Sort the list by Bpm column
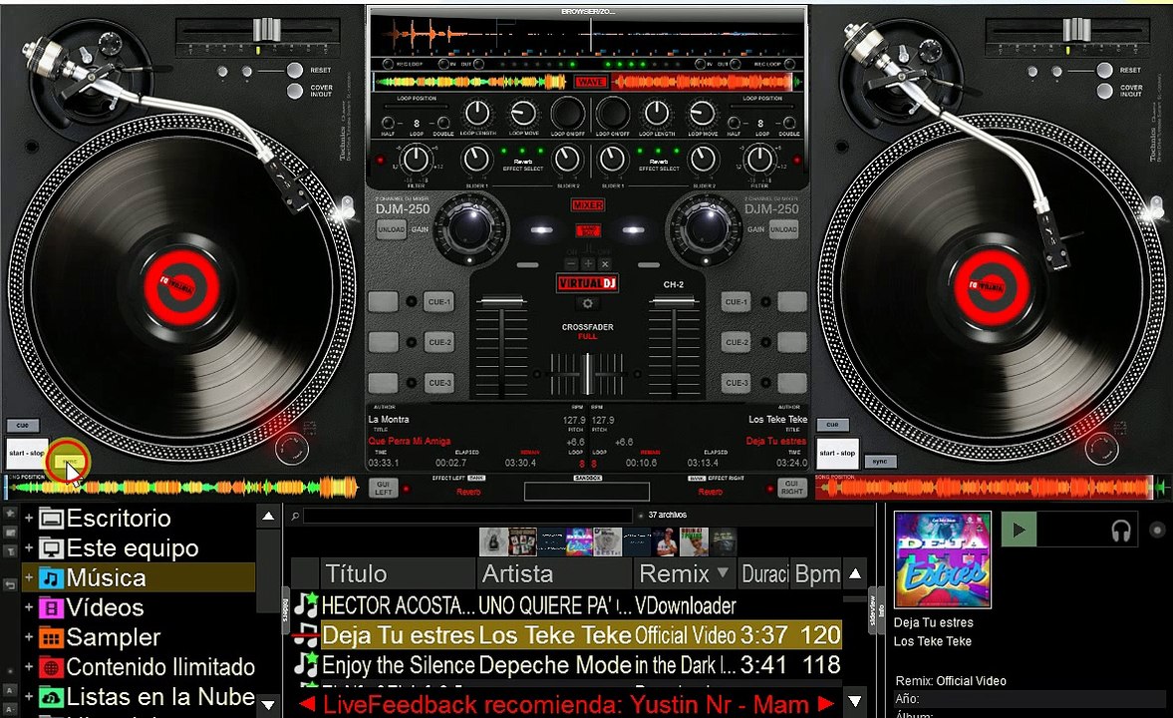The height and width of the screenshot is (718, 1173). [817, 574]
